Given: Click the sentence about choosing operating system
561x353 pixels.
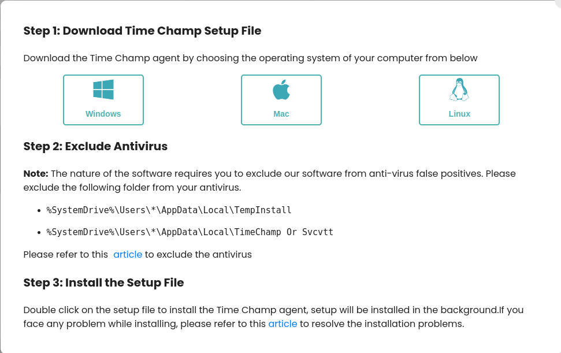Looking at the screenshot, I should pyautogui.click(x=250, y=58).
